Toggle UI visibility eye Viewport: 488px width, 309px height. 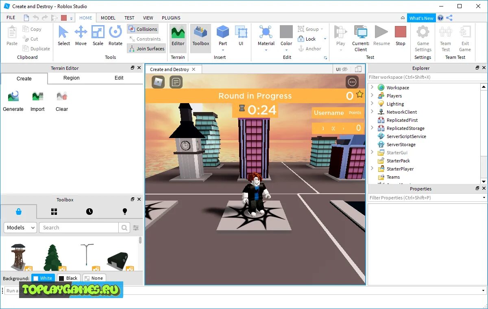342,69
